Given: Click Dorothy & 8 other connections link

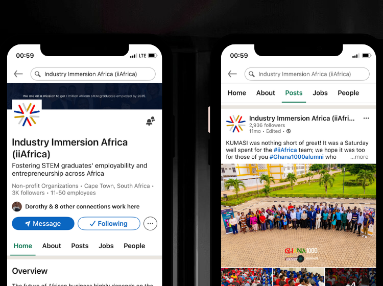Looking at the screenshot, I should 82,207.
